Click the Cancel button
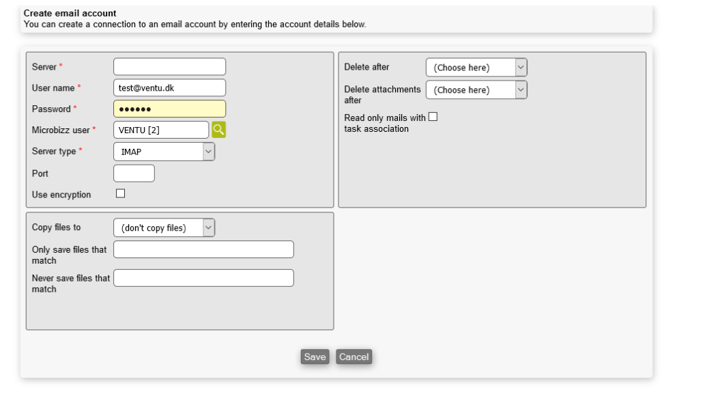The height and width of the screenshot is (405, 705). pyautogui.click(x=354, y=357)
